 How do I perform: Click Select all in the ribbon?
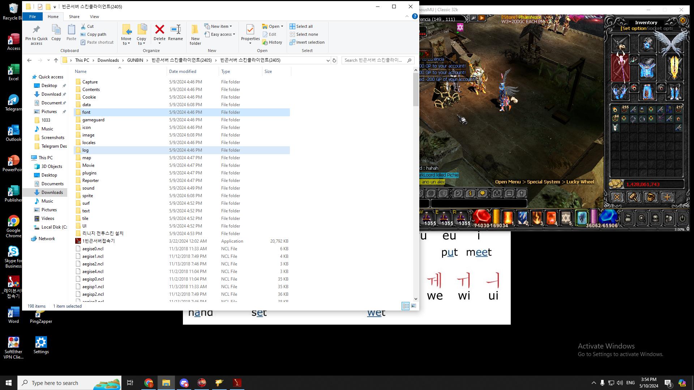click(x=301, y=26)
